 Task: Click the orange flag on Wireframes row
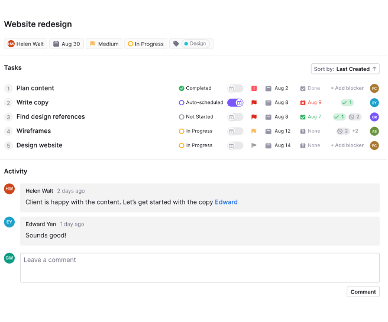tap(254, 131)
